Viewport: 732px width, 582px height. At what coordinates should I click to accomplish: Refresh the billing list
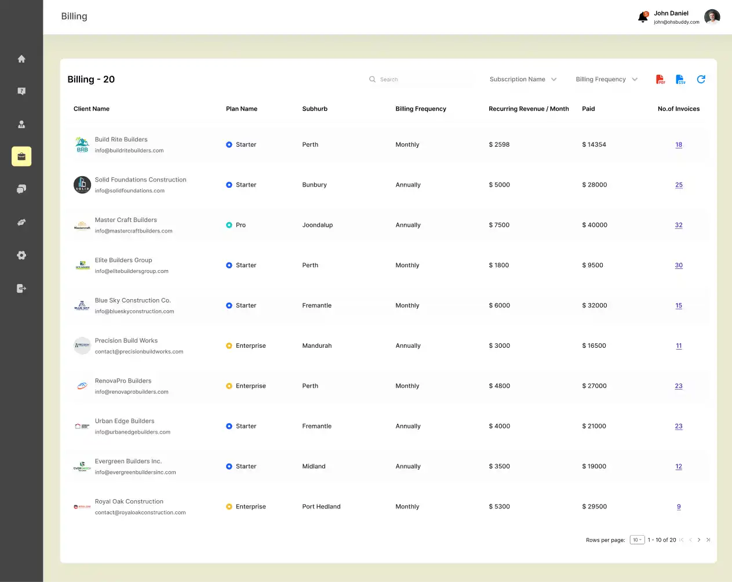click(701, 79)
